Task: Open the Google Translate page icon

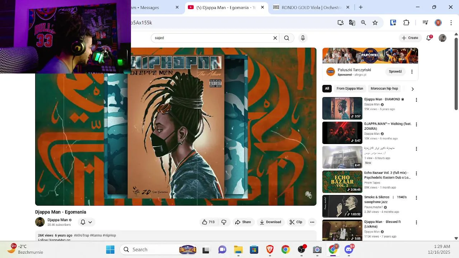Action: pos(352,23)
